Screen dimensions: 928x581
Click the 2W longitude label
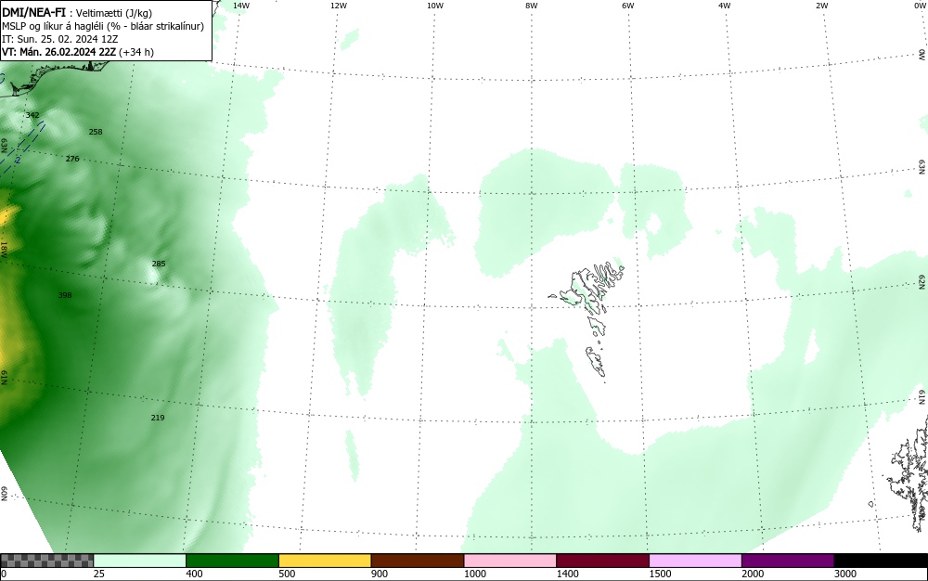click(x=821, y=6)
